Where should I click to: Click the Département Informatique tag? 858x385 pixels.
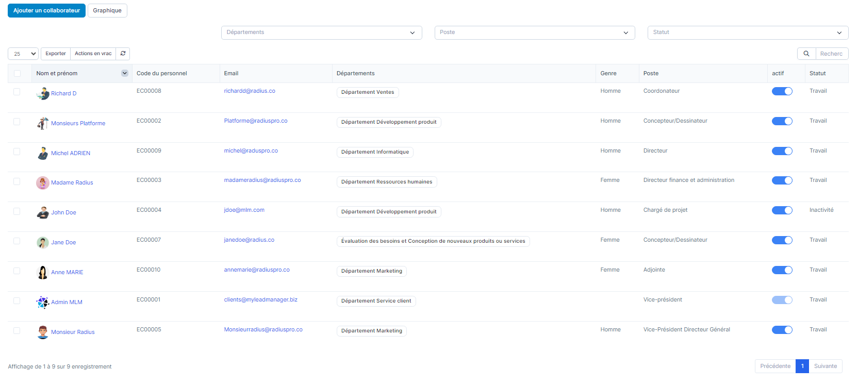coord(375,152)
